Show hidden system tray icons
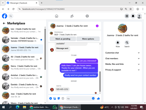Screen dimensions: 146x110 112,107
